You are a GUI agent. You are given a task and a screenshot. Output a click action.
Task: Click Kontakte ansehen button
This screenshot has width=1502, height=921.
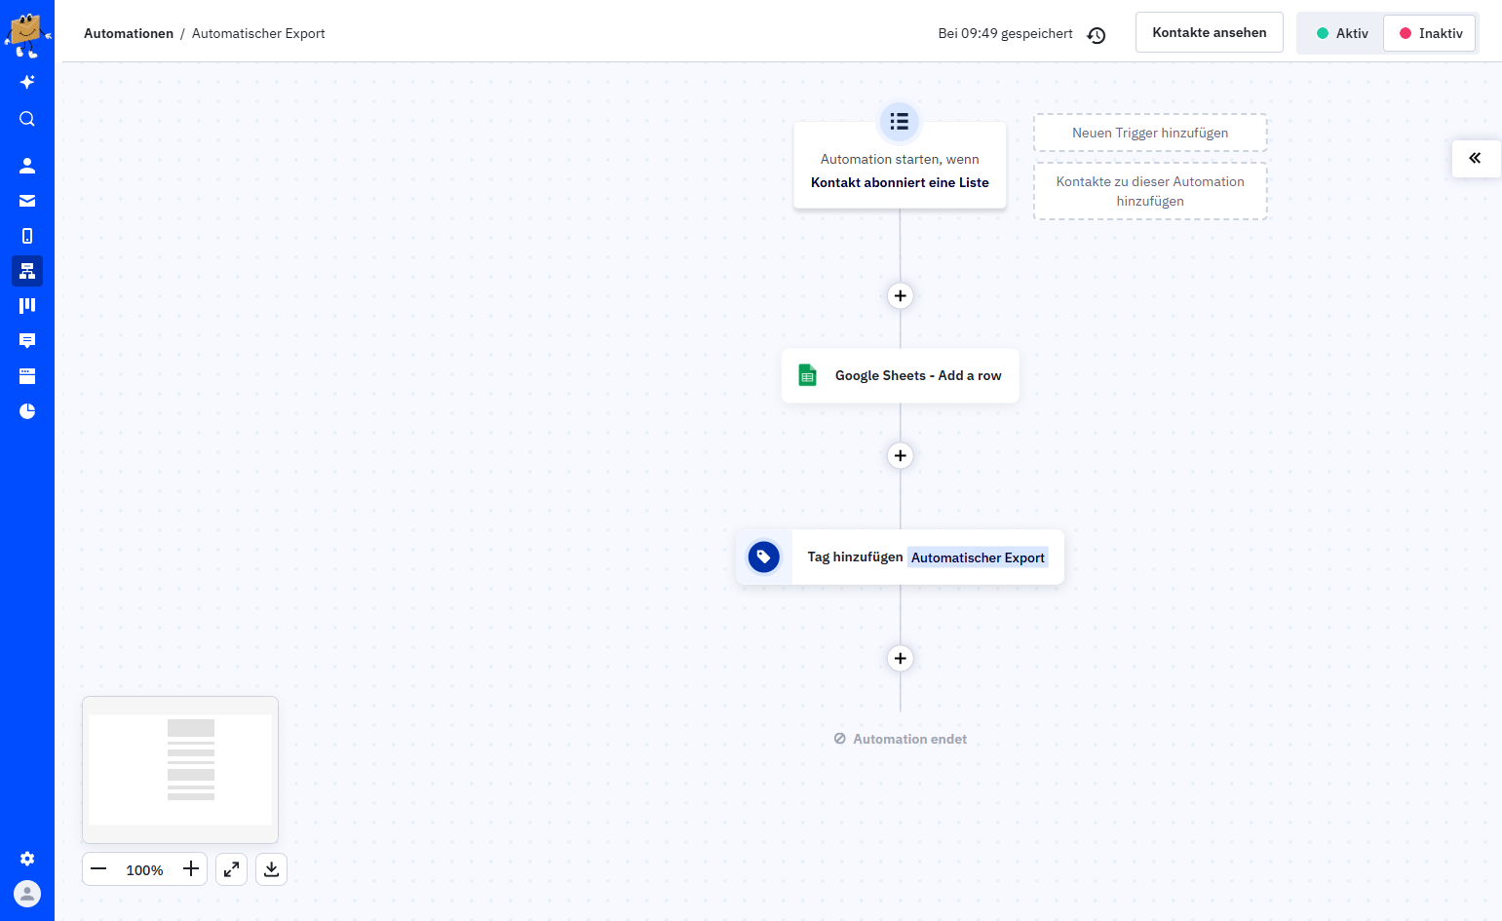click(1210, 32)
